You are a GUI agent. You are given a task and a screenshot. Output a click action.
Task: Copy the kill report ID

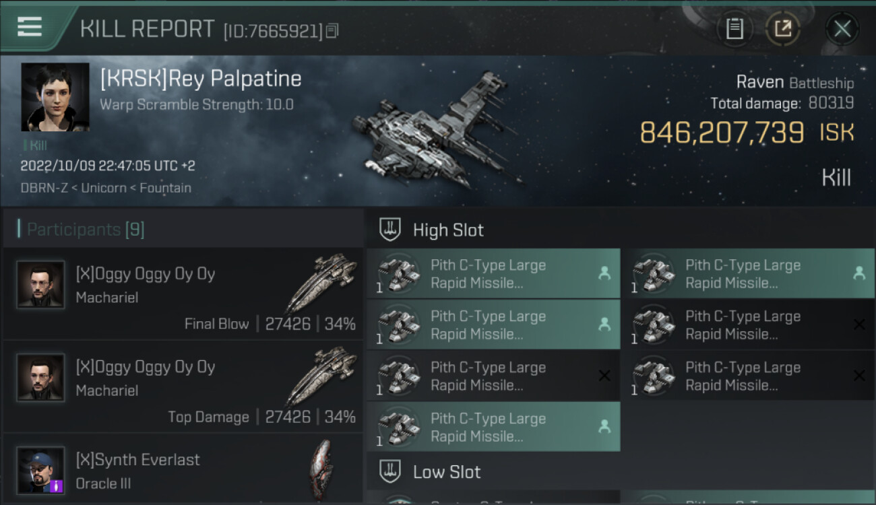click(332, 31)
